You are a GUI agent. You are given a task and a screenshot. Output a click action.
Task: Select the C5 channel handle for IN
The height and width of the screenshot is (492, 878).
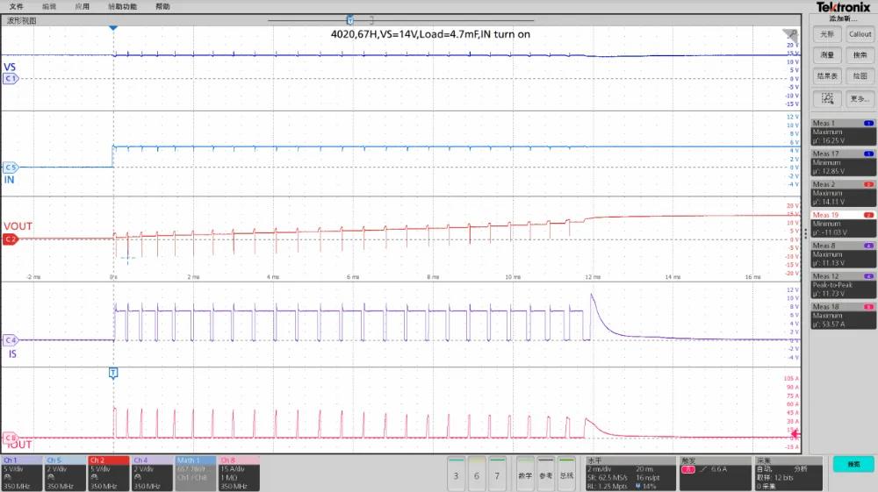(x=11, y=167)
